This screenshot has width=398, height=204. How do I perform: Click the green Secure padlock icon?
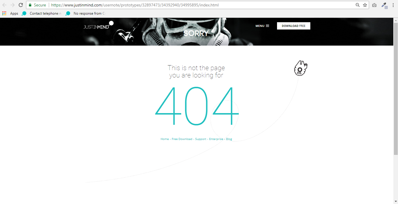click(30, 5)
